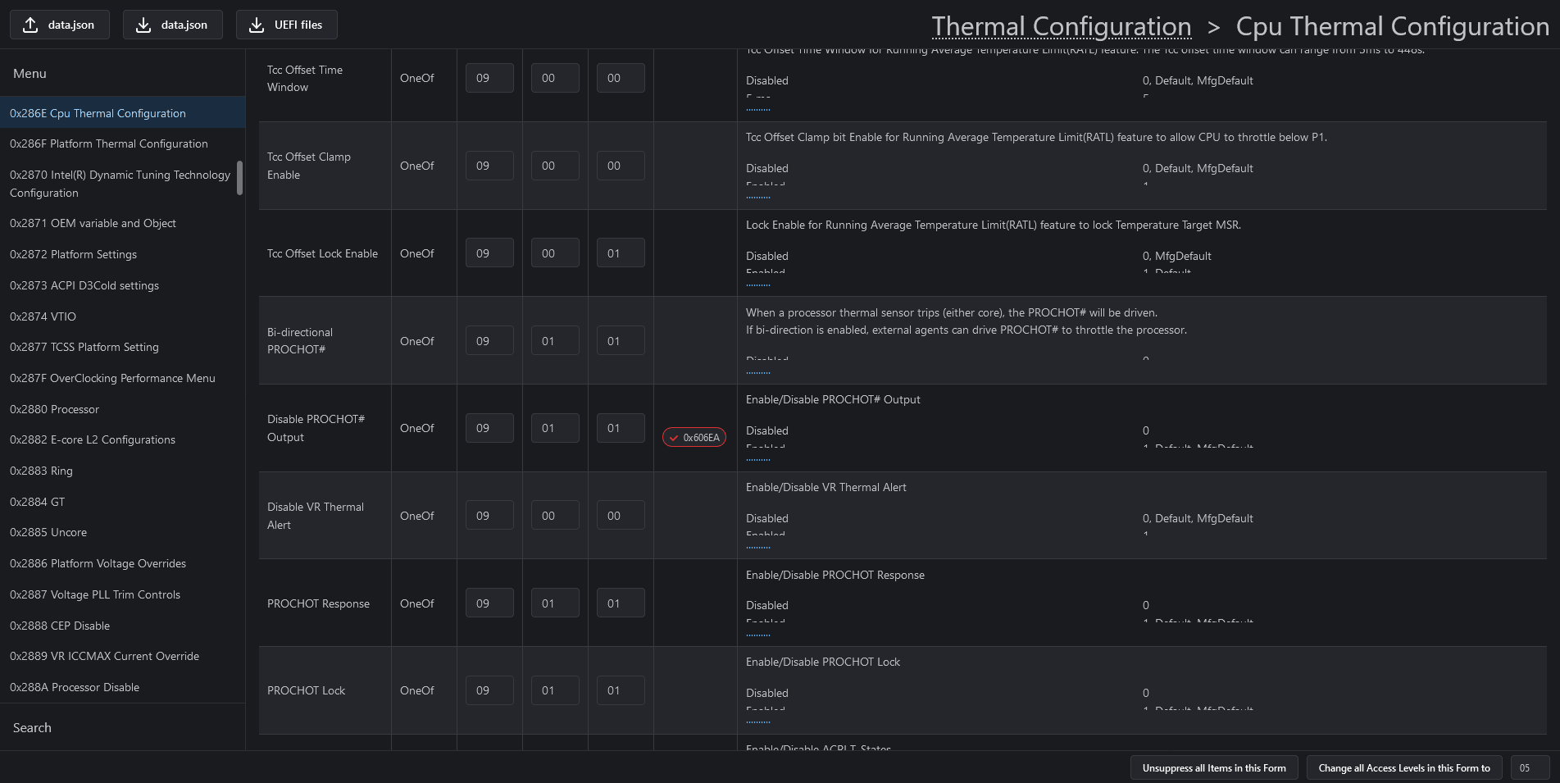Screen dimensions: 1560x783
Task: Edit last 01 field of Tcc Offset Lock Enable
Action: coord(621,253)
